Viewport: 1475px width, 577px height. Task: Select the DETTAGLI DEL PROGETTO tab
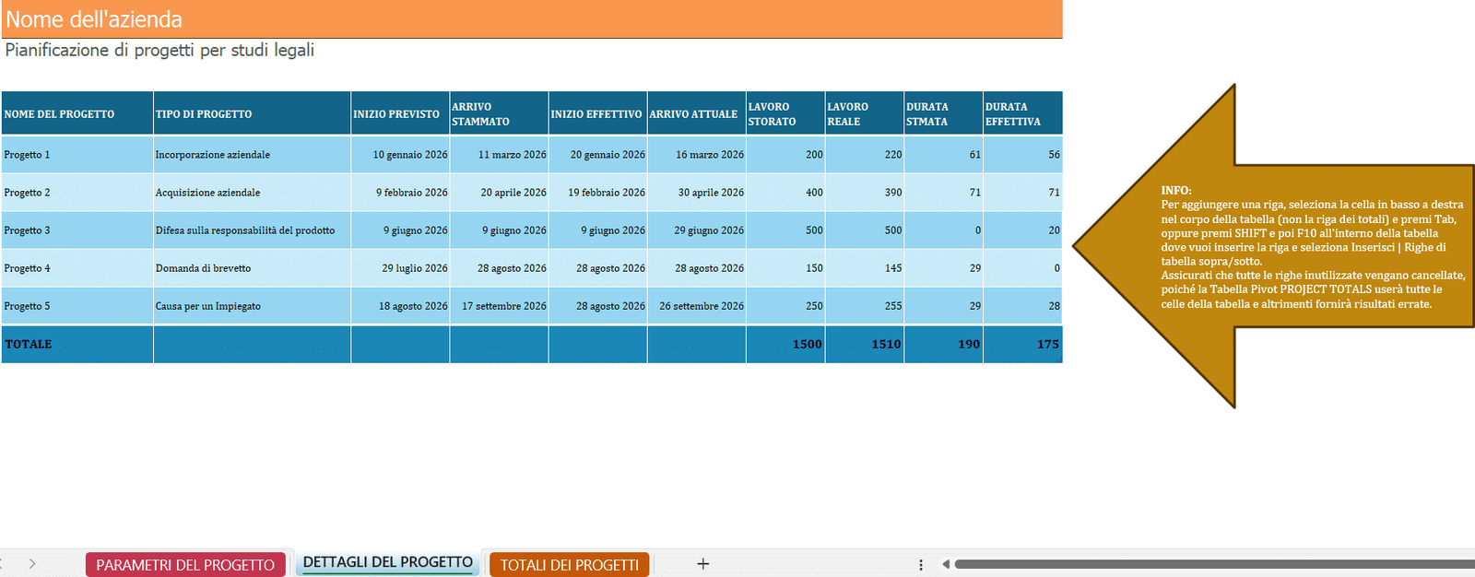[387, 562]
